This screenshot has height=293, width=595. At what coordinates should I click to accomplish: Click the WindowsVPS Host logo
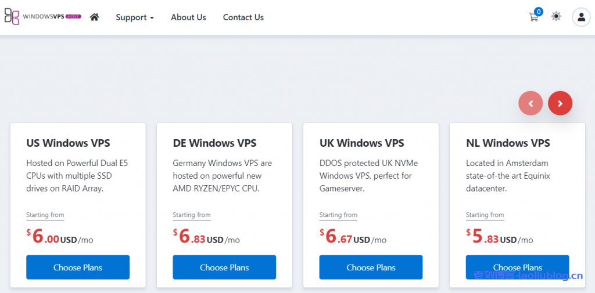pos(42,17)
